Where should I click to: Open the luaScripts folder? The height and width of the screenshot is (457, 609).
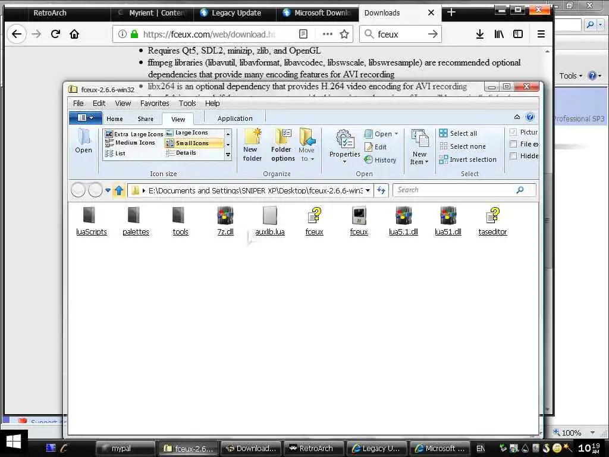pyautogui.click(x=91, y=221)
